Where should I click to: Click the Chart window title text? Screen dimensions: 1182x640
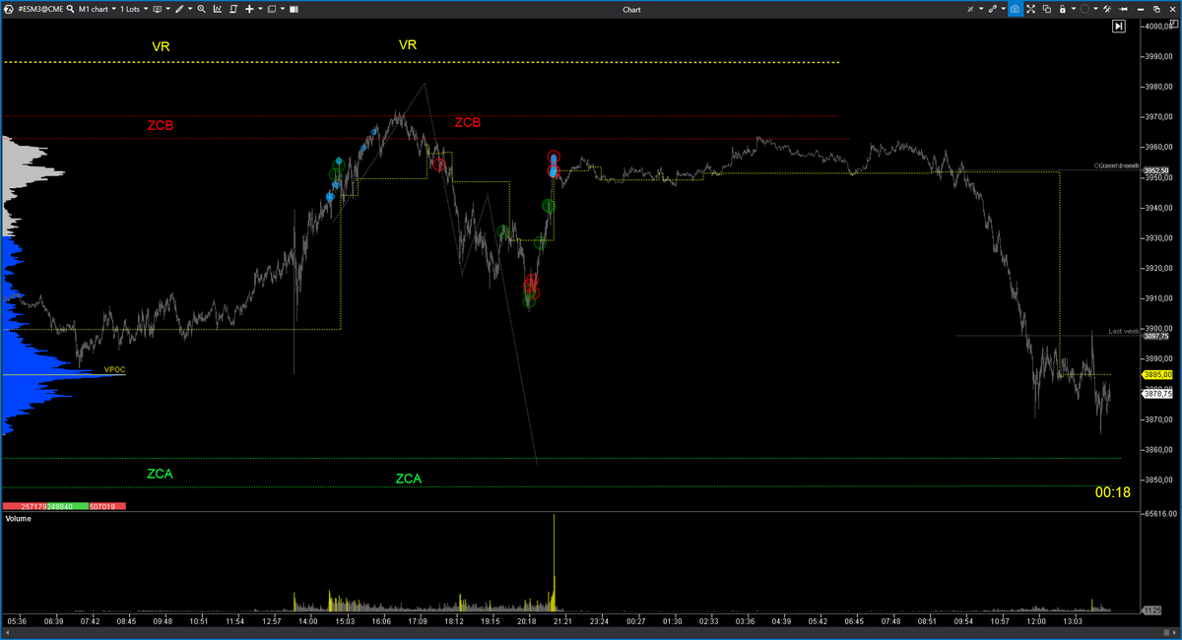coord(631,9)
